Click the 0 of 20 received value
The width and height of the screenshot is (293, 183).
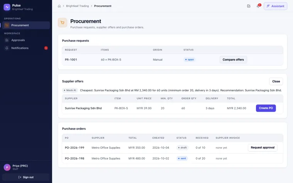(x=200, y=158)
